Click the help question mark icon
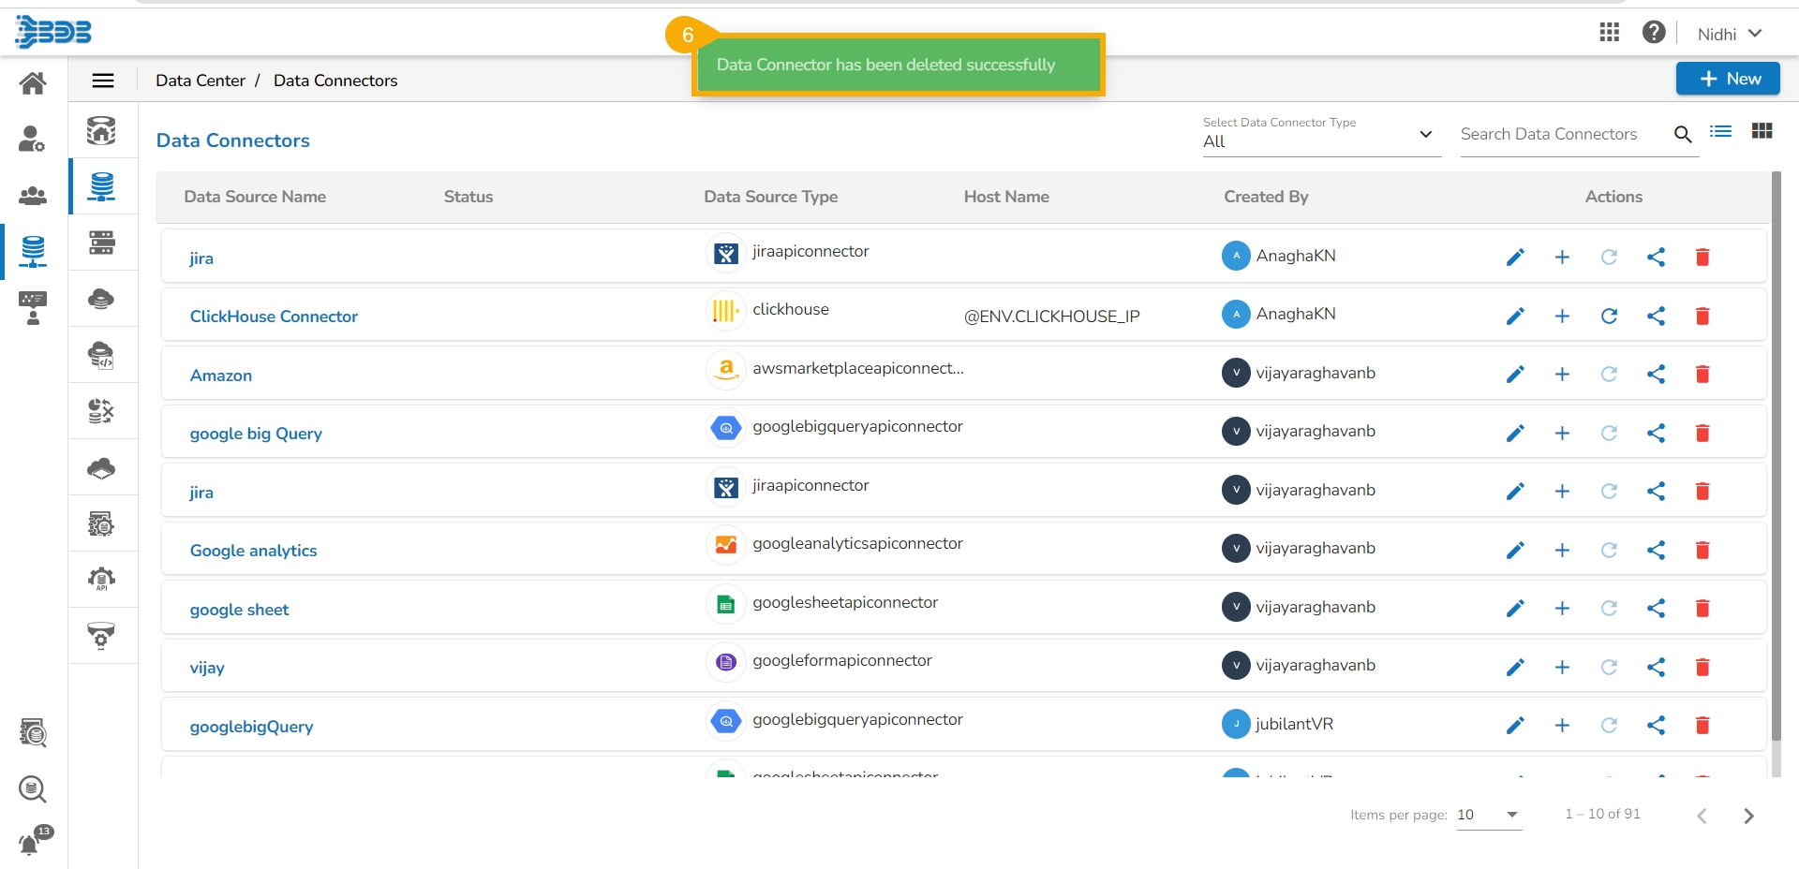1799x869 pixels. point(1654,33)
